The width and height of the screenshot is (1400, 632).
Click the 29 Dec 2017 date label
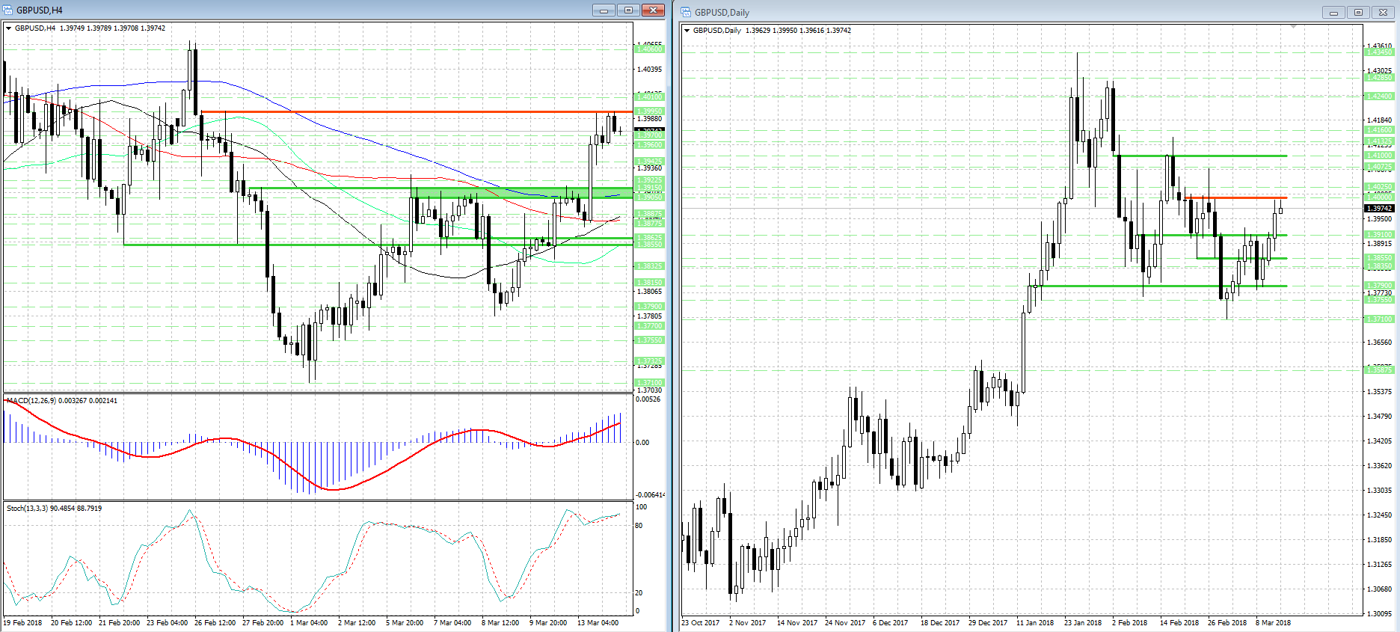tap(988, 622)
